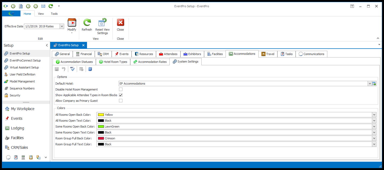Open the Ribbon Display Options button in title bar
The height and width of the screenshot is (170, 384).
[352, 6]
